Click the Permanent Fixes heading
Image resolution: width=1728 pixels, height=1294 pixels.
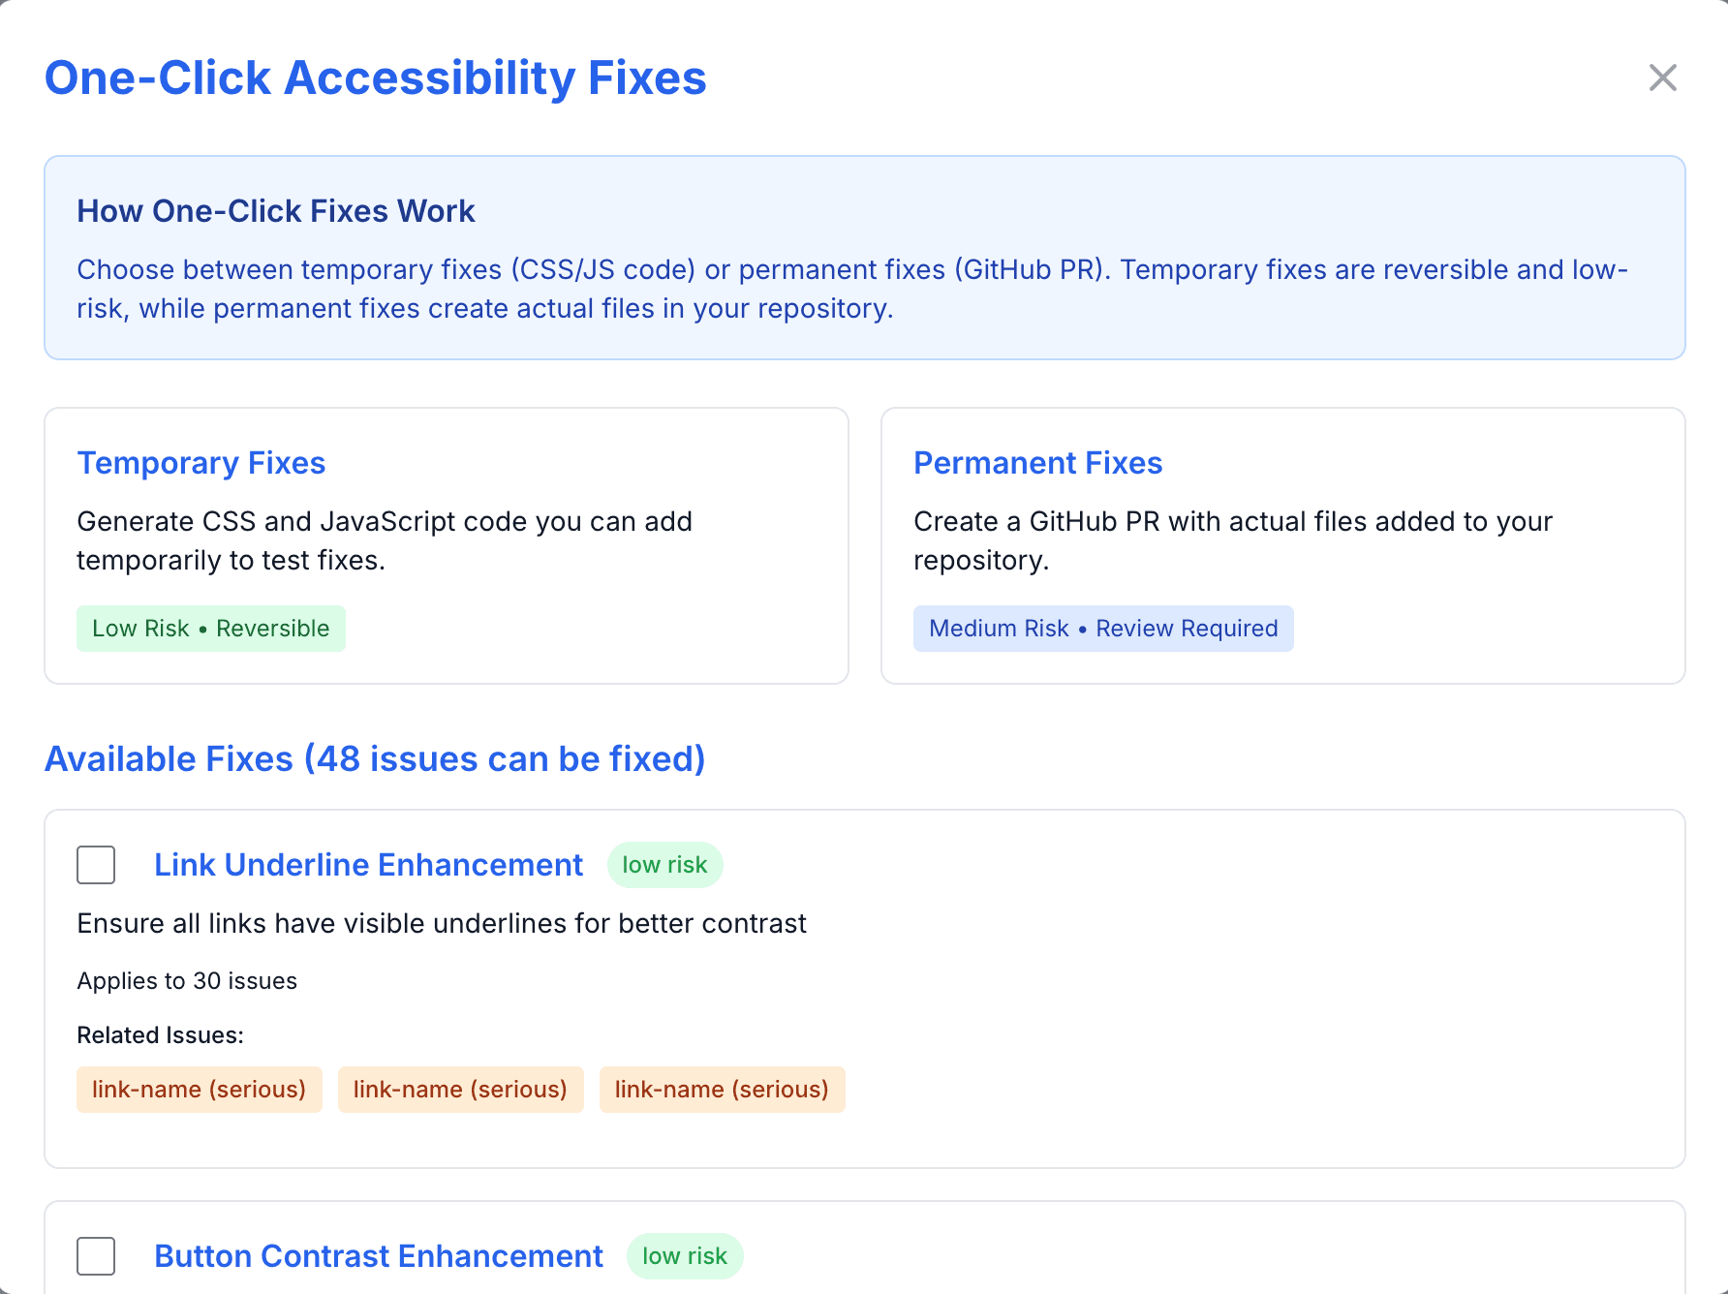click(x=1037, y=463)
